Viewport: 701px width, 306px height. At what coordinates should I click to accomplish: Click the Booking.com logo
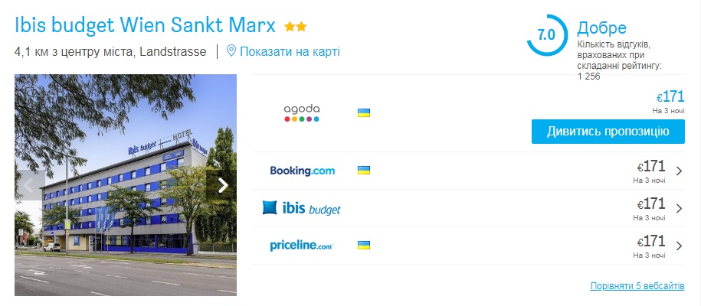coord(302,171)
